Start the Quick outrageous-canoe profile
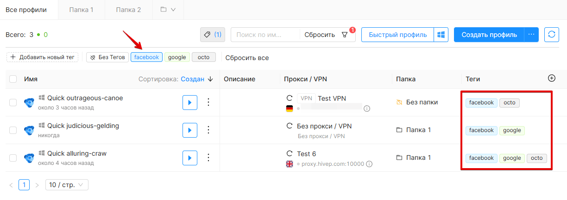Image resolution: width=567 pixels, height=200 pixels. pyautogui.click(x=190, y=103)
